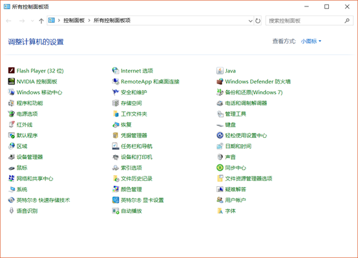
Task: Refresh the control panel view
Action: click(x=258, y=21)
